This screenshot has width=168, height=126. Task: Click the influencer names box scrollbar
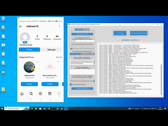click(94, 62)
